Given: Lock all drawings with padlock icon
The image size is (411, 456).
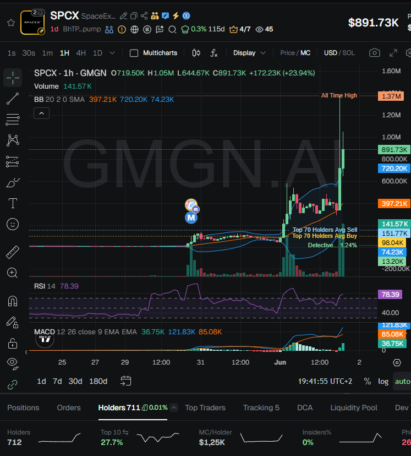Looking at the screenshot, I should tap(13, 344).
